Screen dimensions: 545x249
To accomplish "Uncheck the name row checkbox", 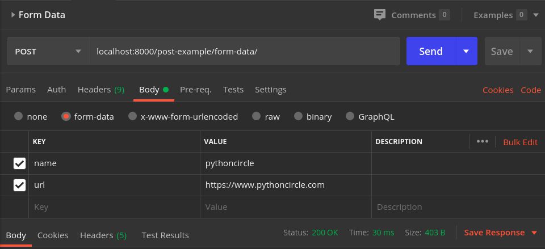I will (x=19, y=163).
